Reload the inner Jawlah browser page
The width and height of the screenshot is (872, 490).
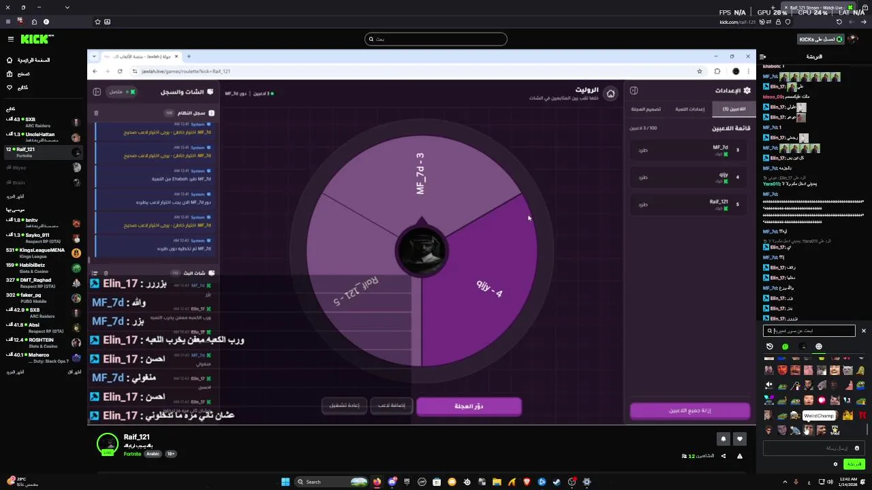tap(120, 71)
